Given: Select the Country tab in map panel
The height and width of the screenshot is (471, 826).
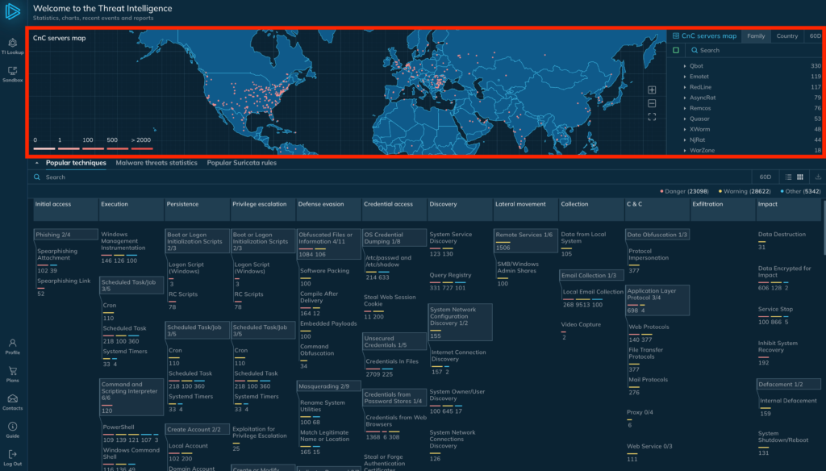Looking at the screenshot, I should point(786,36).
